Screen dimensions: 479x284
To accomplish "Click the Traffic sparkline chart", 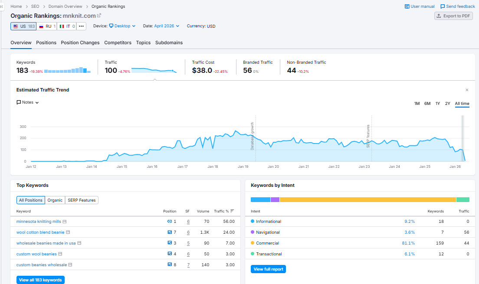I will (x=154, y=71).
